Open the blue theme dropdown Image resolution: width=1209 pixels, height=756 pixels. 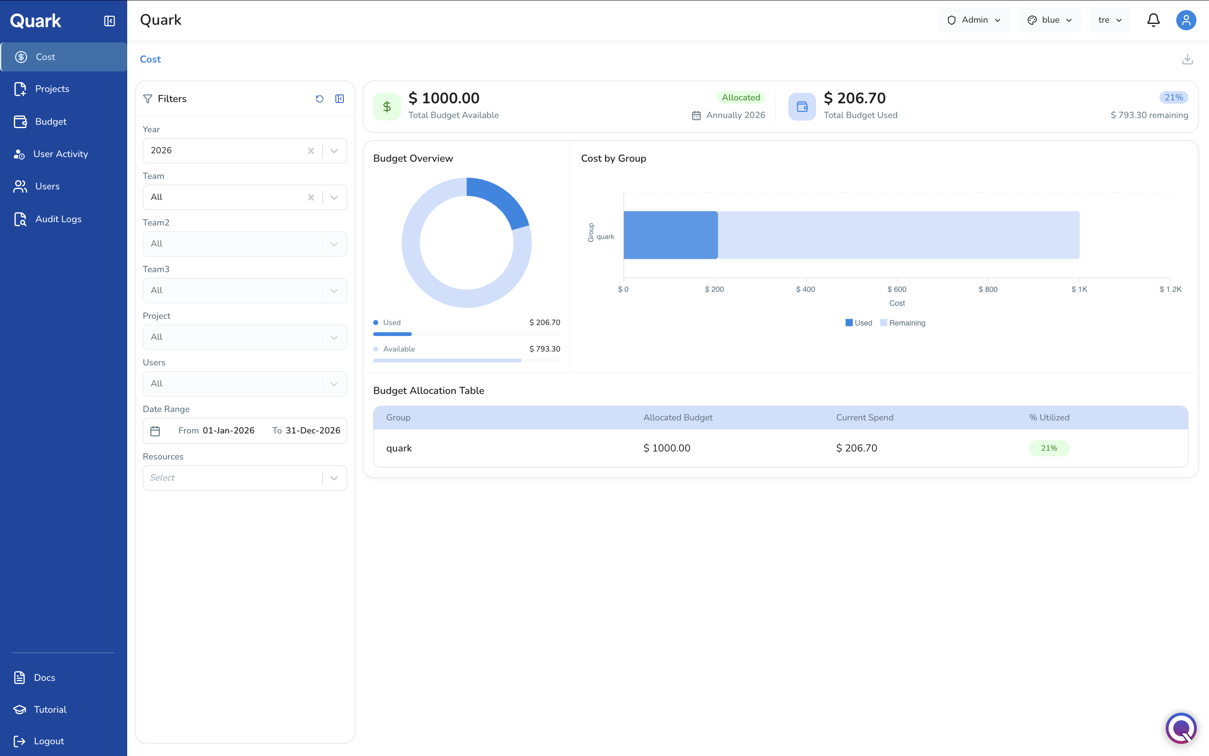click(1049, 20)
